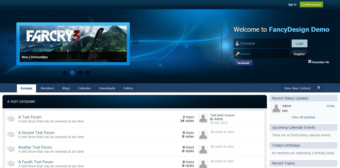
Task: Click the previous slide arrow on carousel
Action: 11,42
